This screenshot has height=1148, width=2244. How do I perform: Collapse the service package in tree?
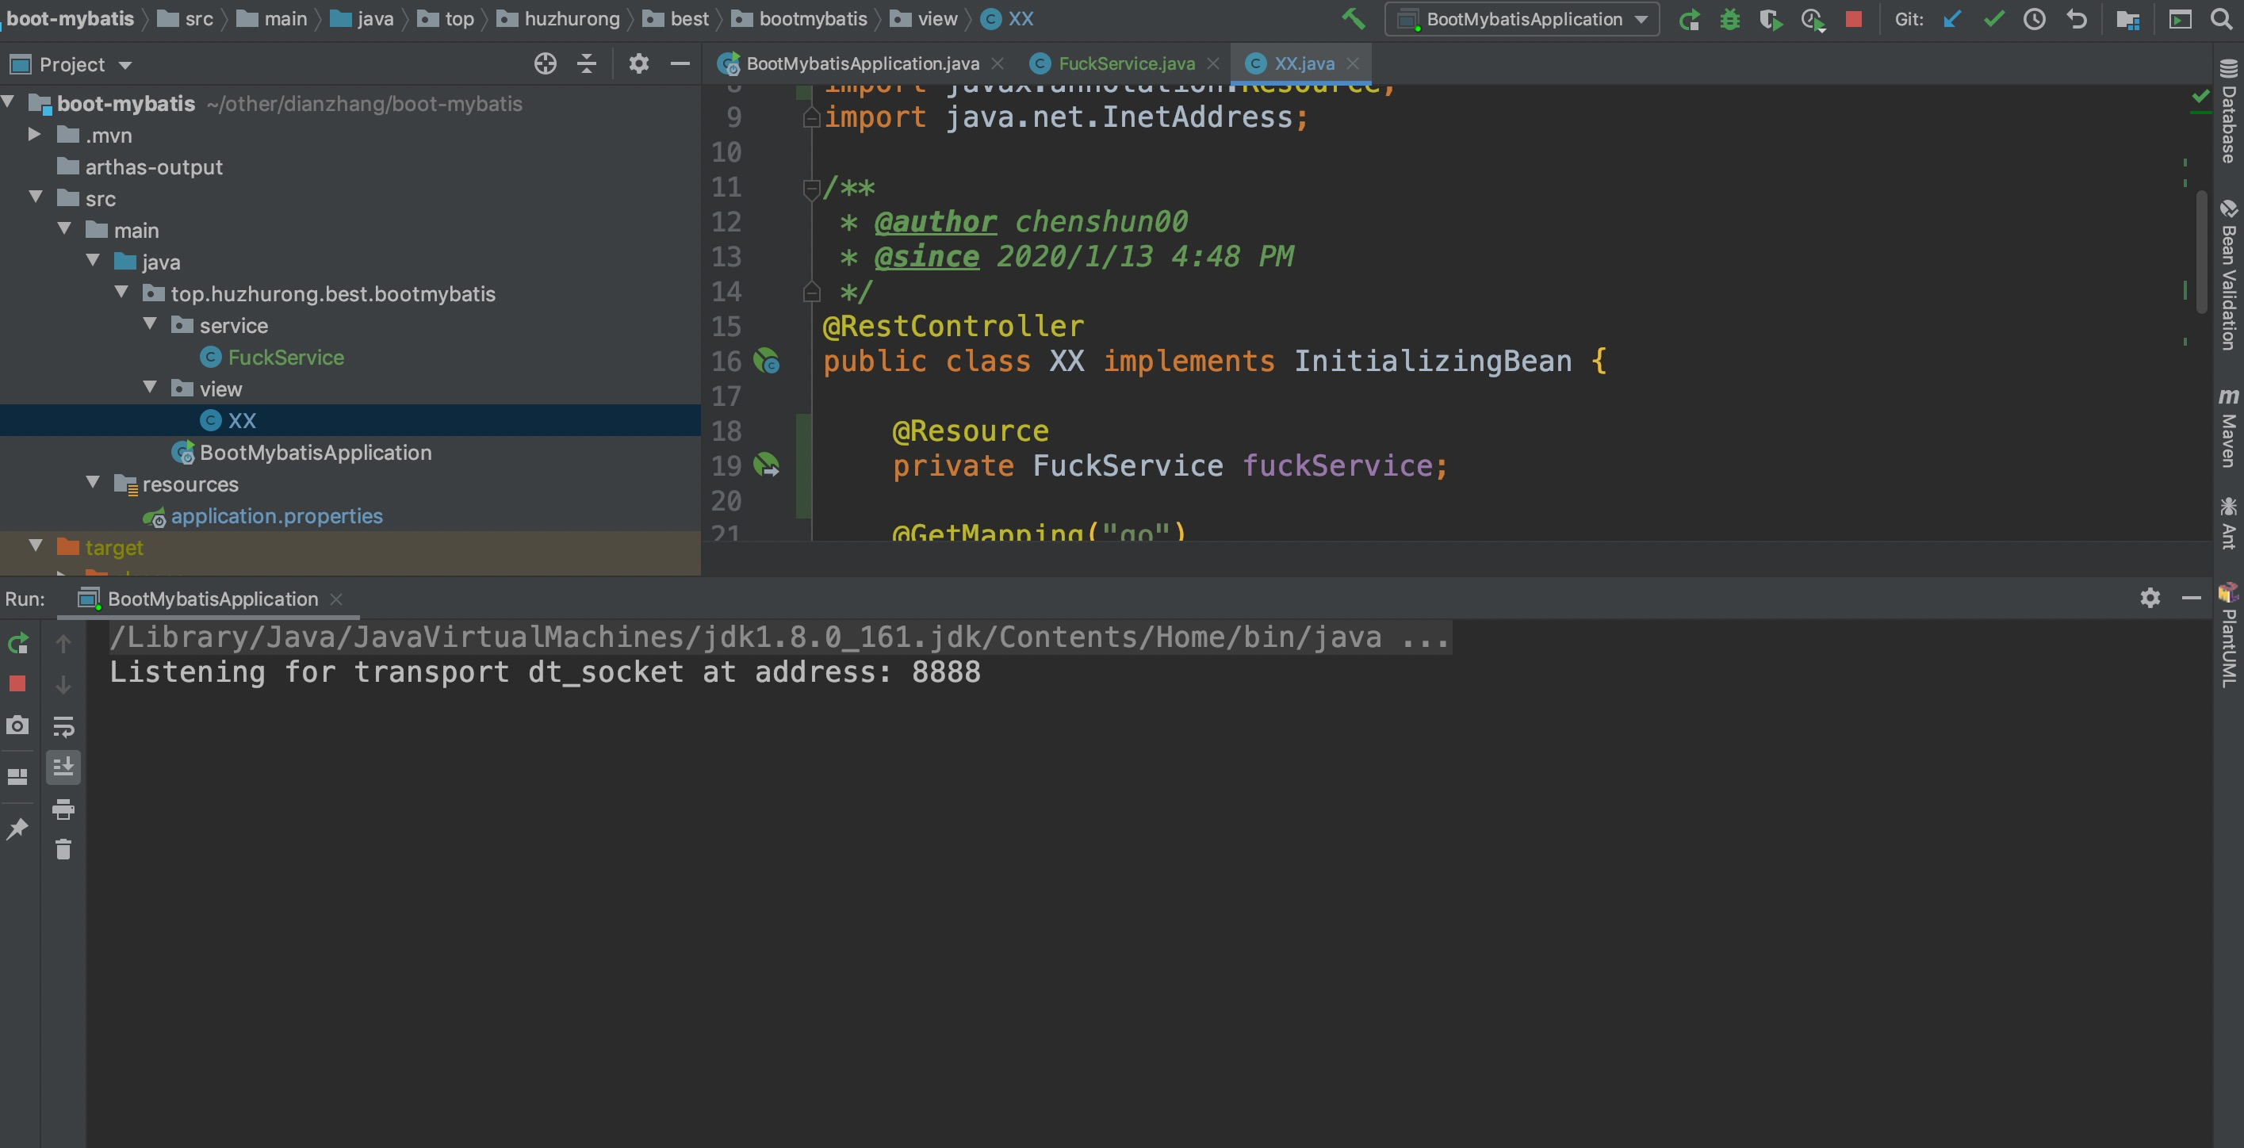(x=150, y=325)
